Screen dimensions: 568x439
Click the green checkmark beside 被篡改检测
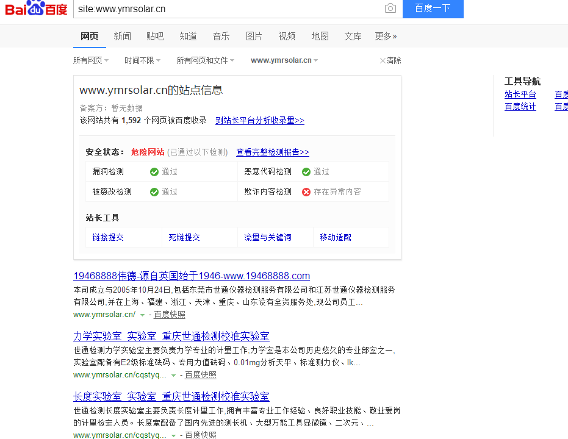[154, 191]
